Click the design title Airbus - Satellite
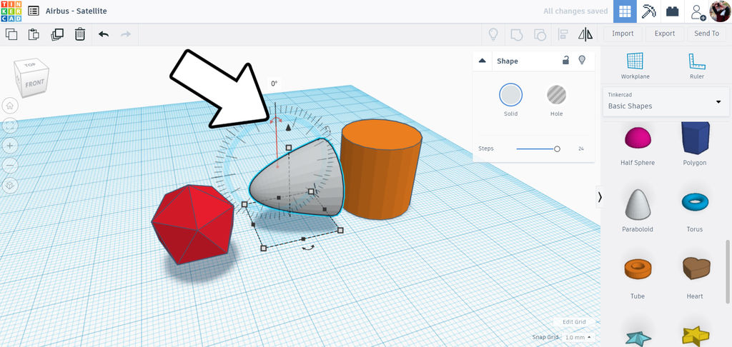This screenshot has width=732, height=347. (x=76, y=11)
